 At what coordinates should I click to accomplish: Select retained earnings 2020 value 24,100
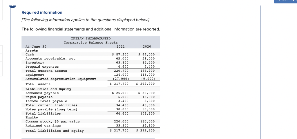tap(148, 126)
